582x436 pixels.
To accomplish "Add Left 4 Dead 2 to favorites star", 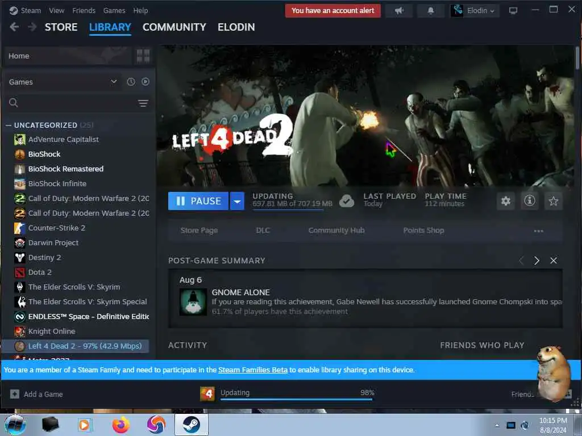I will click(554, 201).
